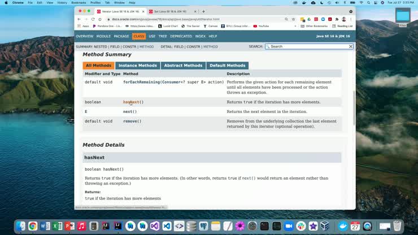Open Spotlight search in the menu bar
This screenshot has width=418, height=235.
(x=368, y=3)
